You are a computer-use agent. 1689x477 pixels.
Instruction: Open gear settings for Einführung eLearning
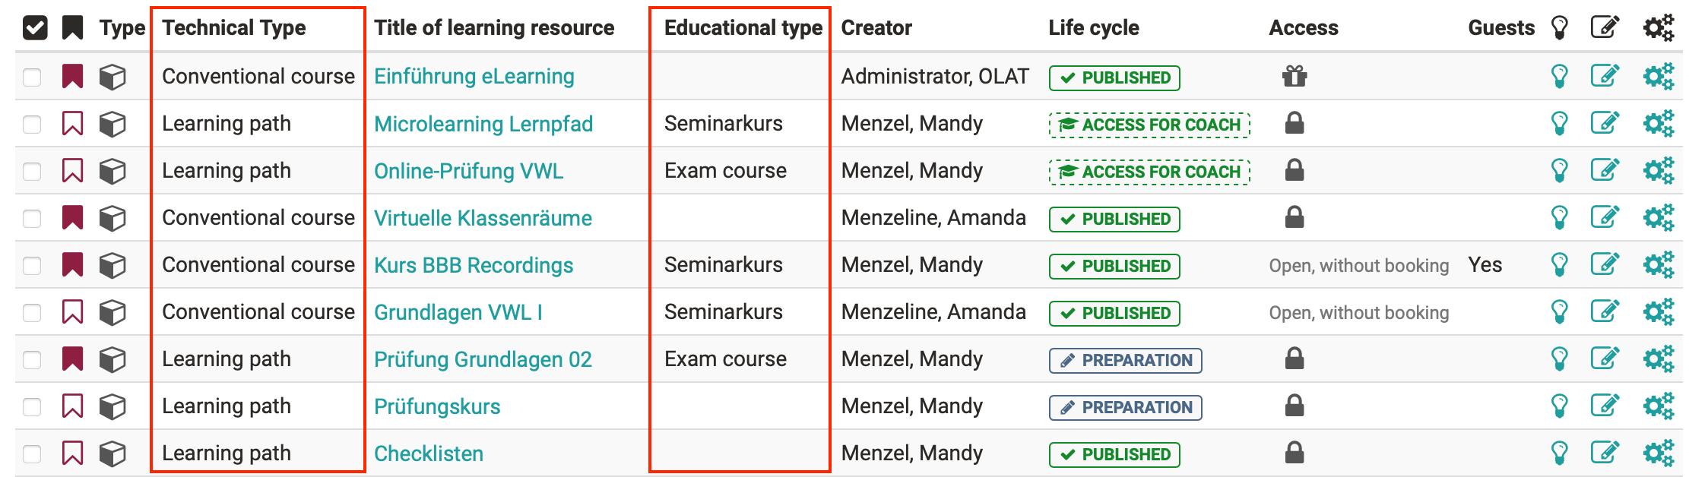click(x=1658, y=77)
